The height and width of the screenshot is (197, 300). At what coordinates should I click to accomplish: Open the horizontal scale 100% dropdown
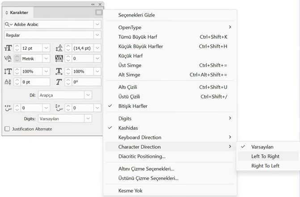tap(97, 71)
